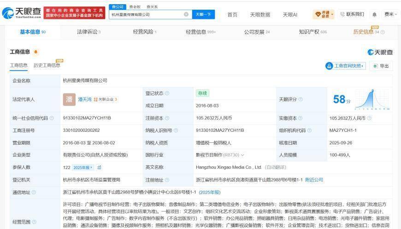401x229 pixels.
Task: Click the help icon next to 组织机构代码
Action: pos(309,130)
